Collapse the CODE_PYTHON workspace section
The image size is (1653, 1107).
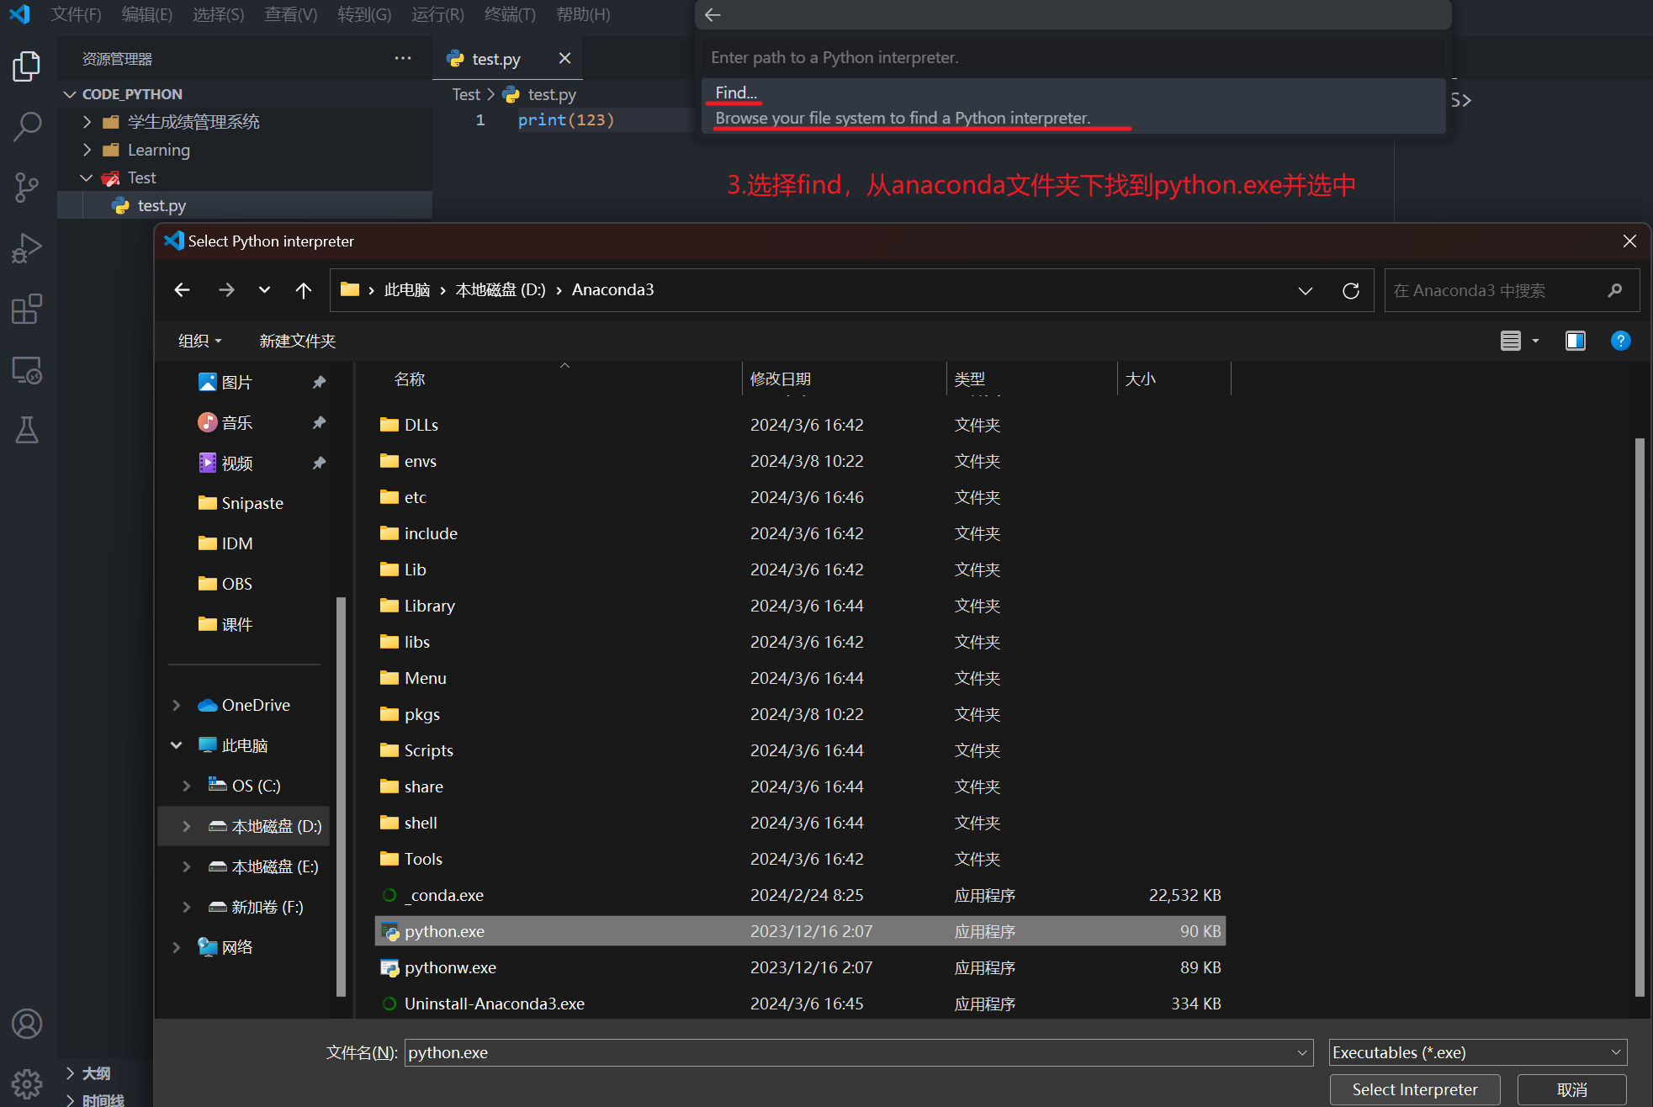70,94
